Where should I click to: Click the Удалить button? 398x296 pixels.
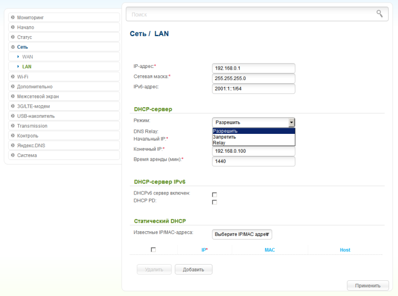pyautogui.click(x=154, y=269)
